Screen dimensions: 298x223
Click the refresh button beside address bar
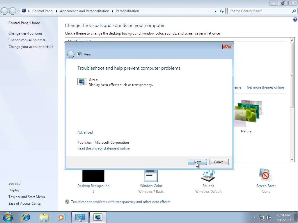222,11
